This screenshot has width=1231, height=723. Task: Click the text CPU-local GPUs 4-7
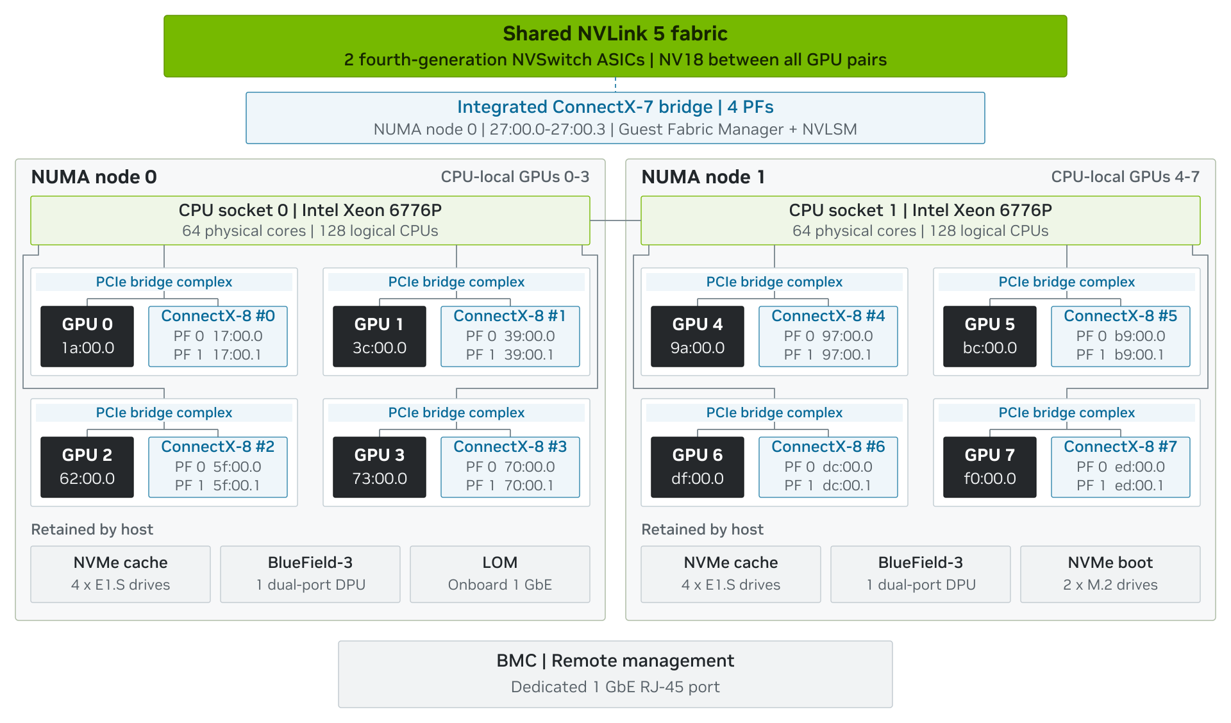pos(1125,177)
